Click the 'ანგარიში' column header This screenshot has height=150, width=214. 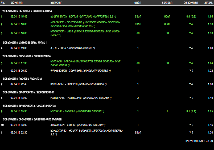191,3
